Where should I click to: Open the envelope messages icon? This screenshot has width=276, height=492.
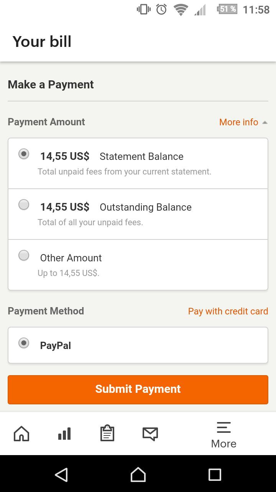coord(150,434)
